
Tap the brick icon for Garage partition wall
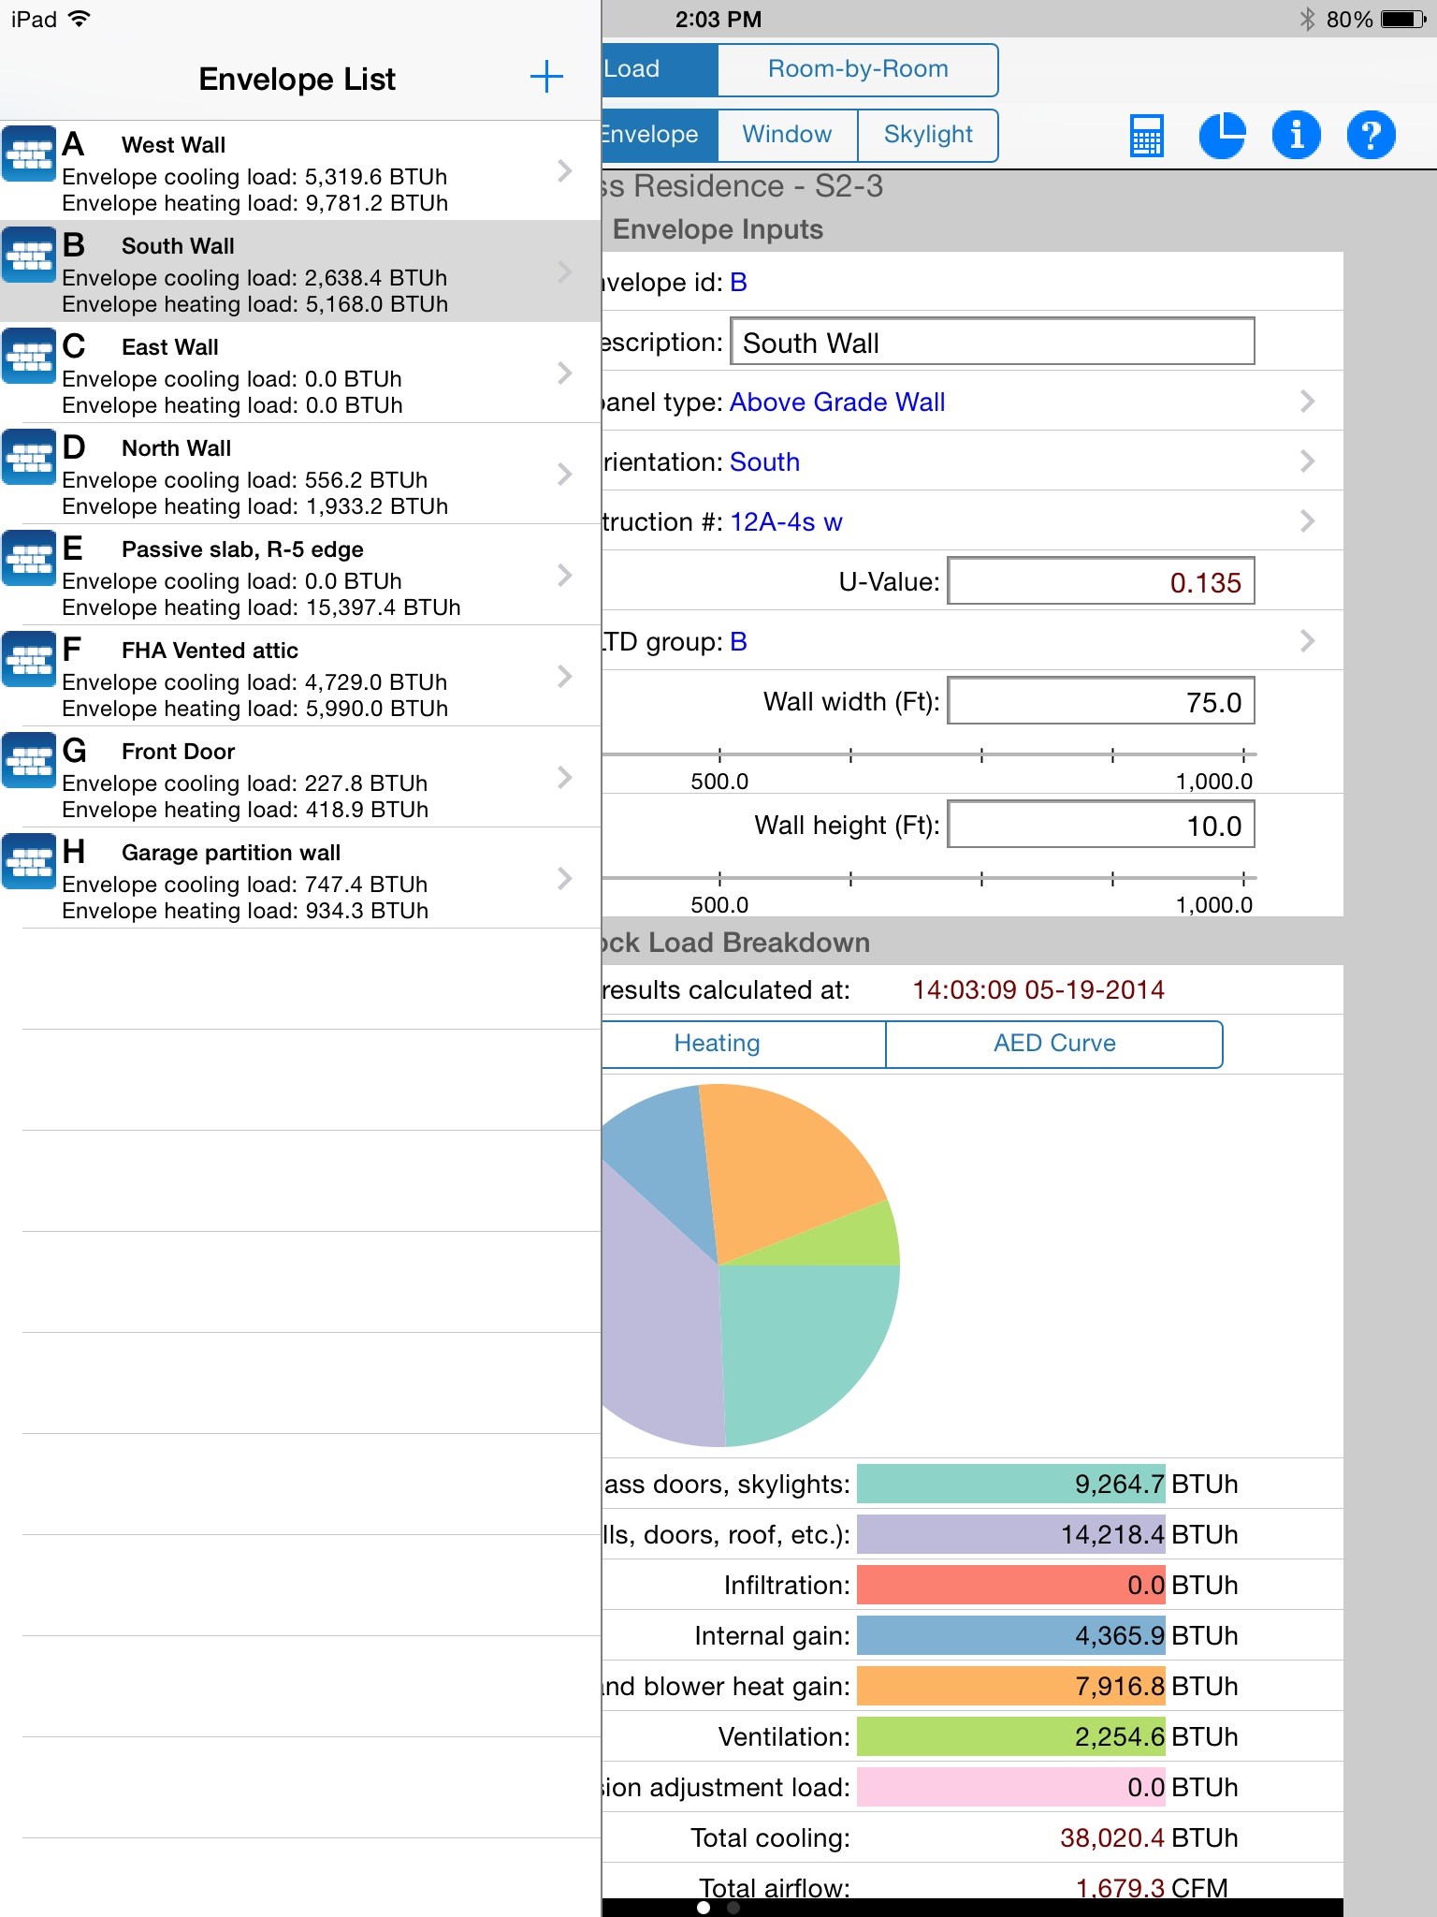29,862
